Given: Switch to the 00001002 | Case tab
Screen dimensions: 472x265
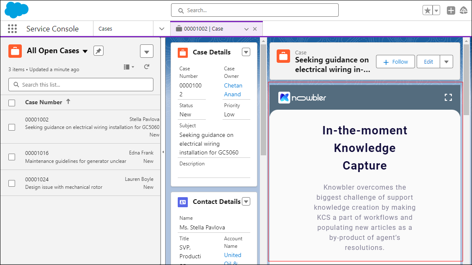Looking at the screenshot, I should tap(203, 29).
